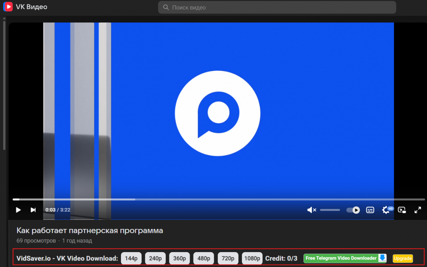
Task: Pick the 1080p download option
Action: [x=252, y=258]
